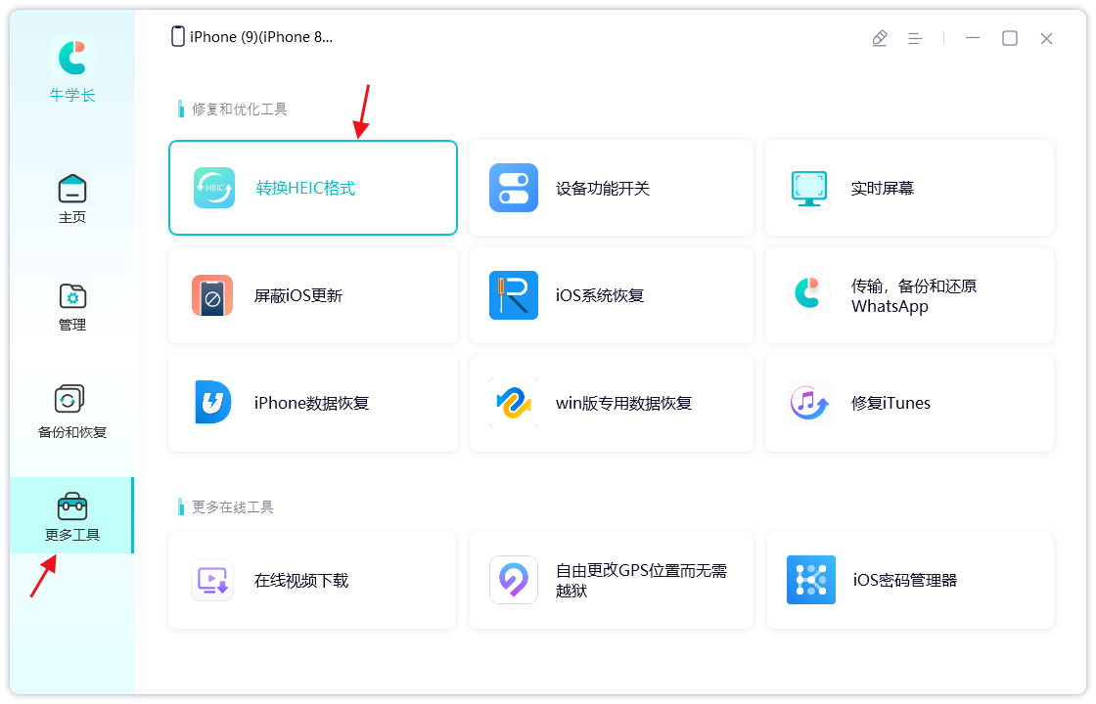Click the iOS系统恢复 icon
The width and height of the screenshot is (1096, 704).
click(514, 295)
